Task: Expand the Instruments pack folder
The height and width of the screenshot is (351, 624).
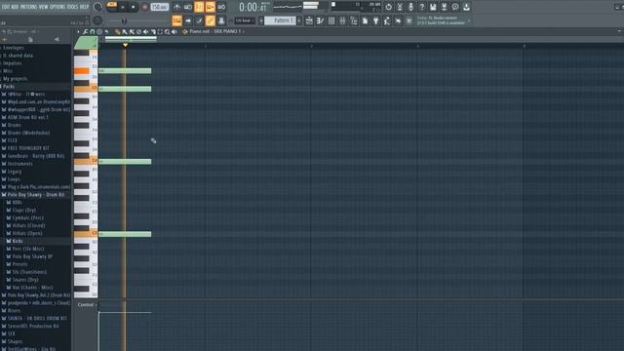Action: click(19, 164)
